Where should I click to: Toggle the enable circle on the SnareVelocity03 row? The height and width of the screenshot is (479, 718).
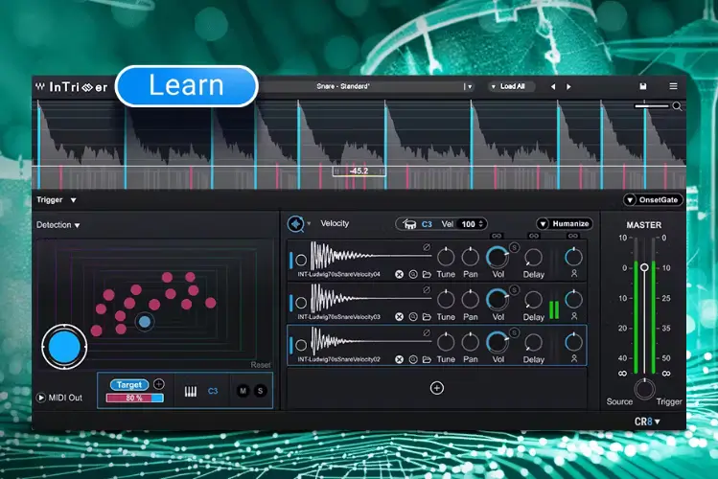pyautogui.click(x=301, y=303)
